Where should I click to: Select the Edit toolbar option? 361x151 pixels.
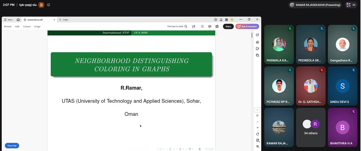(17, 26)
